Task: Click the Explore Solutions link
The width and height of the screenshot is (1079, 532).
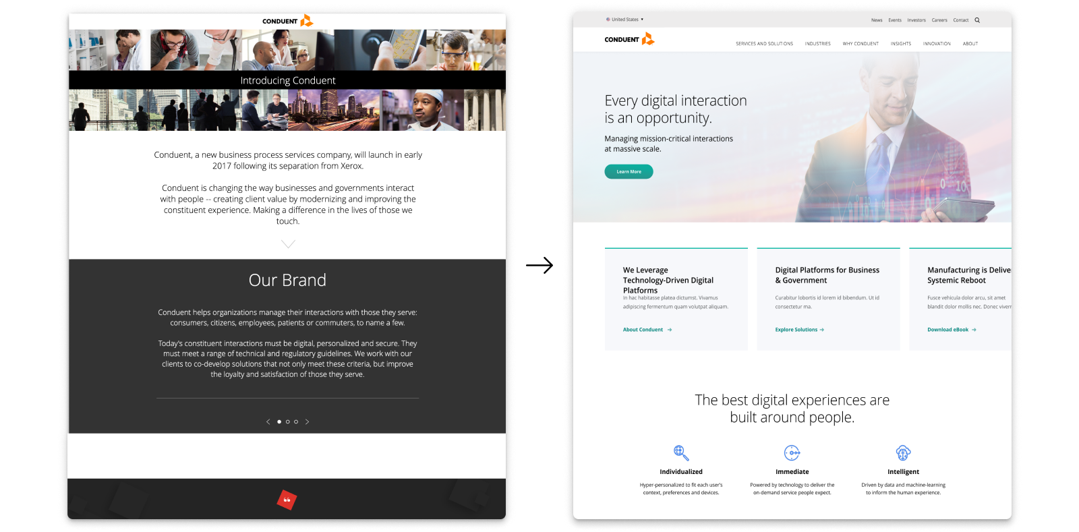Action: pyautogui.click(x=796, y=330)
